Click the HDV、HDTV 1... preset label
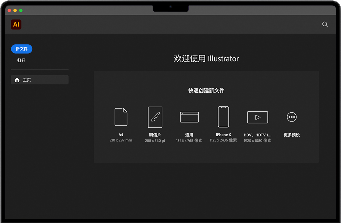Image resolution: width=341 pixels, height=223 pixels. 257,135
